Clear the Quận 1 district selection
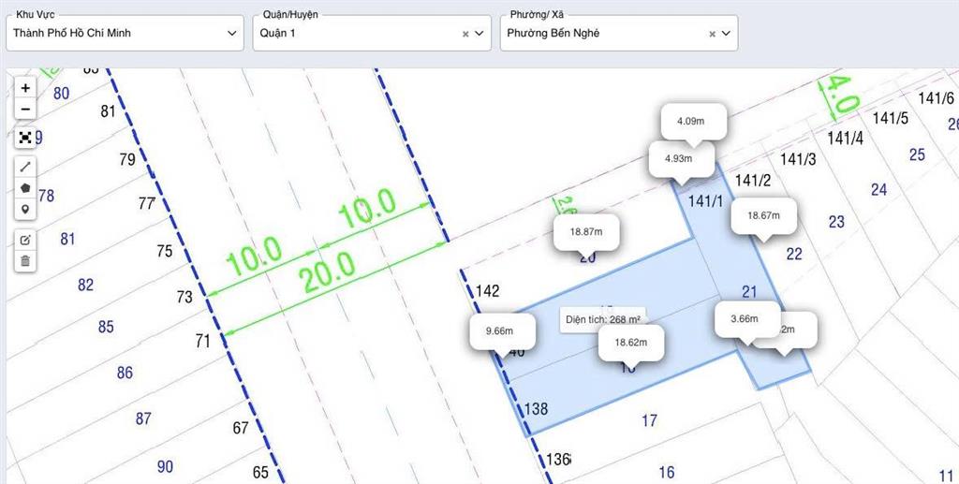Viewport: 959px width, 484px height. click(x=465, y=34)
